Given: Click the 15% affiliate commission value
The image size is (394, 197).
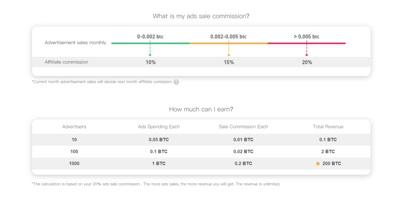Looking at the screenshot, I should pos(229,62).
